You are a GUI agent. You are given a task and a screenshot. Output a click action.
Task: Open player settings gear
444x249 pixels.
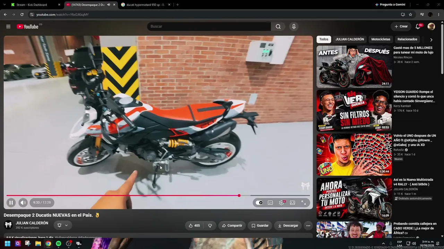(x=281, y=203)
